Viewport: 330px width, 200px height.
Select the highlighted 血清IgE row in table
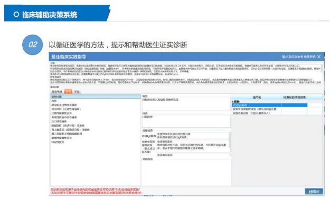[270, 105]
